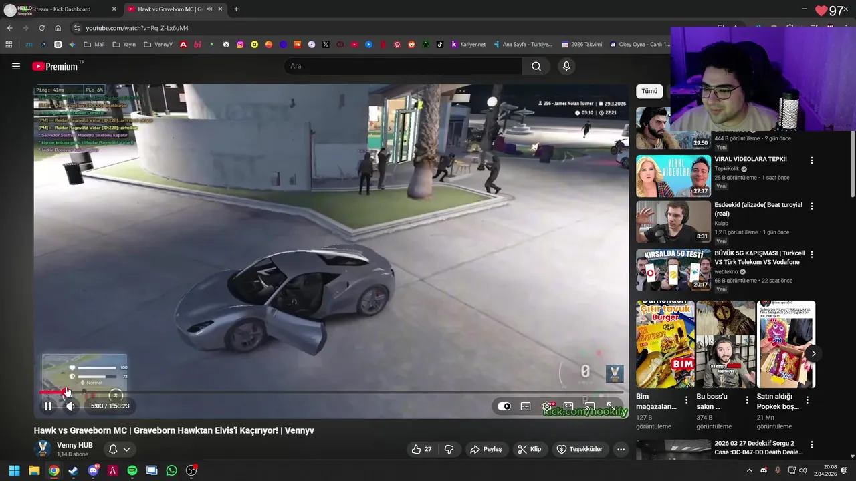856x481 pixels.
Task: Open the notification bell dropdown for Venny HUB
Action: click(x=120, y=449)
